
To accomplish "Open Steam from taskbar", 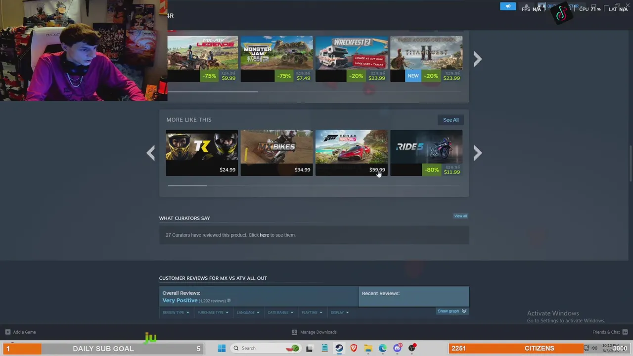I will coord(339,348).
